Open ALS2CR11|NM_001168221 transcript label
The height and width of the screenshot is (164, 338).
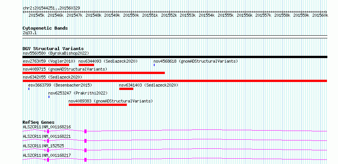point(47,136)
